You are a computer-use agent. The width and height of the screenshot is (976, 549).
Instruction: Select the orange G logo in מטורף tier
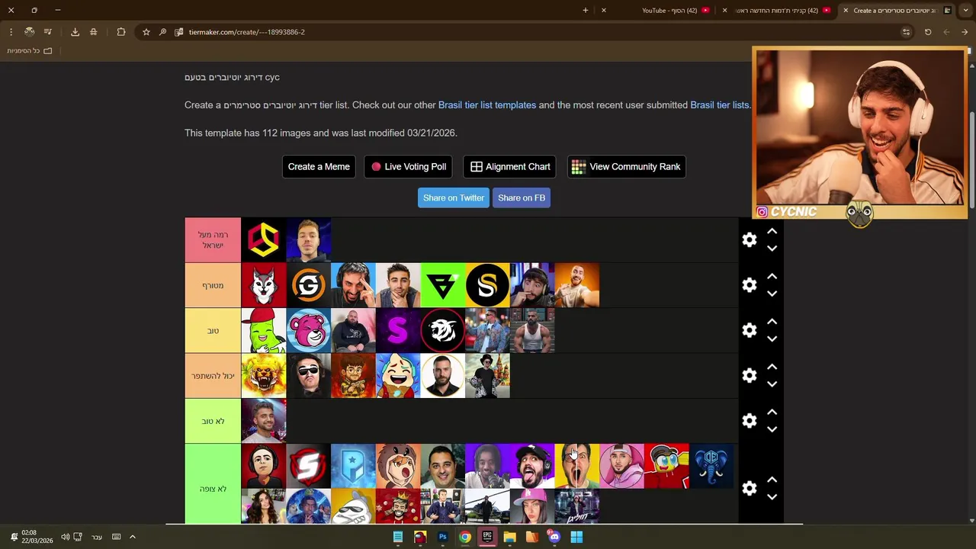coord(308,284)
